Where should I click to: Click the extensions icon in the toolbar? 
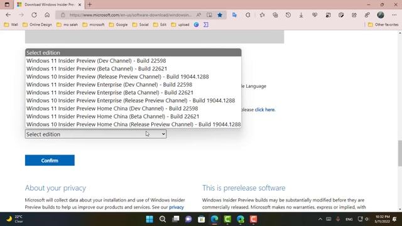[x=247, y=15]
